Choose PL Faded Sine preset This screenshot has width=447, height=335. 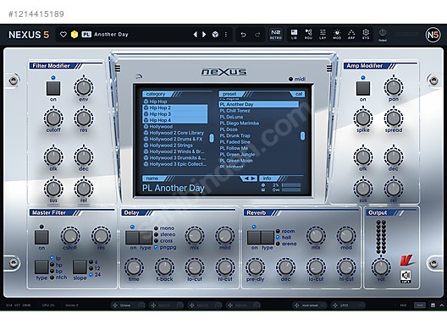click(259, 142)
